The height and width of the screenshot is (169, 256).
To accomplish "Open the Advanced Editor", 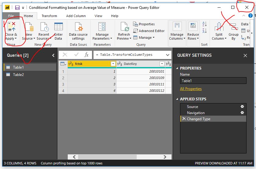I will pos(149,31).
